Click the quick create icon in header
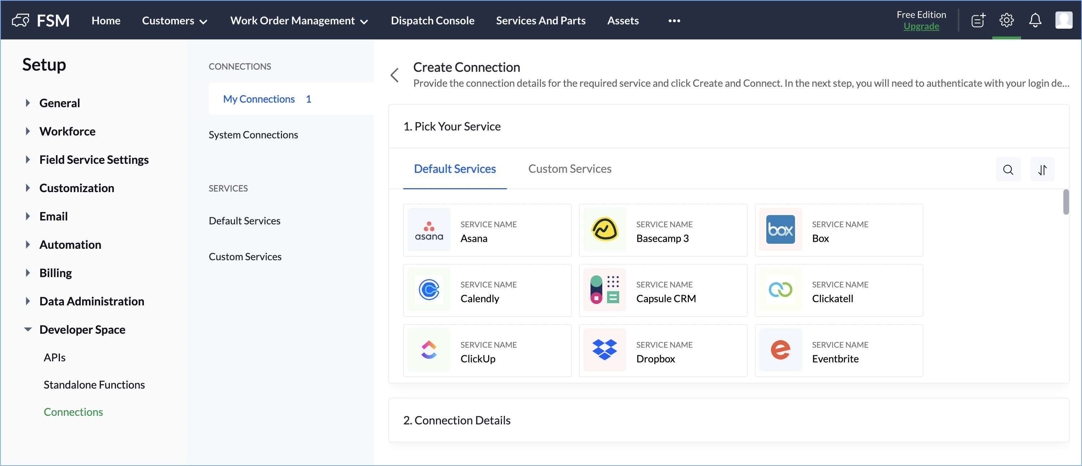1082x466 pixels. tap(977, 20)
